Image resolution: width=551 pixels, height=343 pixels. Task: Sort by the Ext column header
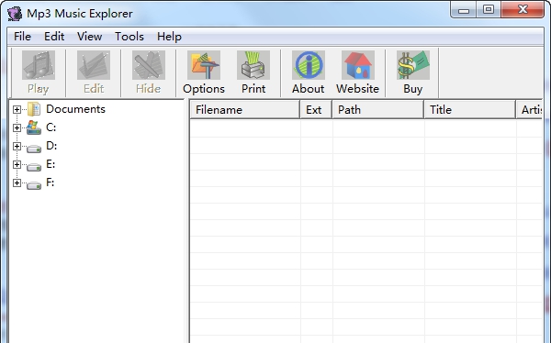click(316, 109)
